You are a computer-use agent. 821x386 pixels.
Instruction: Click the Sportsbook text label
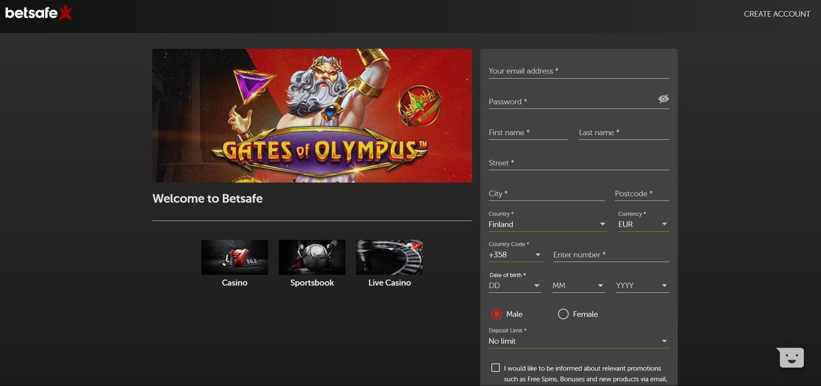coord(312,283)
